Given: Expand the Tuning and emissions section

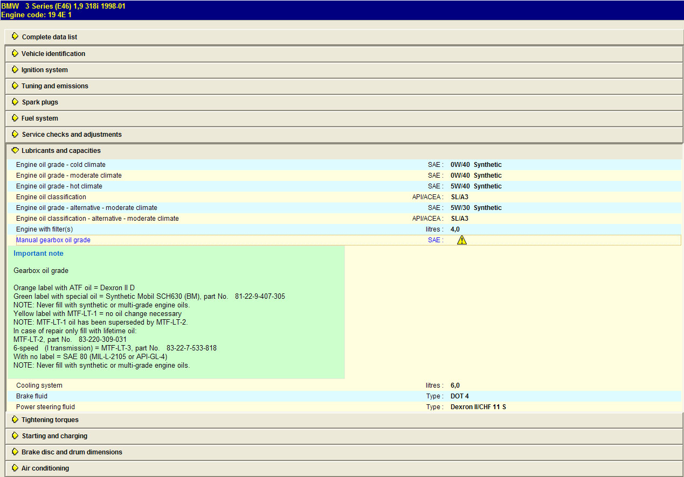Looking at the screenshot, I should tap(54, 86).
